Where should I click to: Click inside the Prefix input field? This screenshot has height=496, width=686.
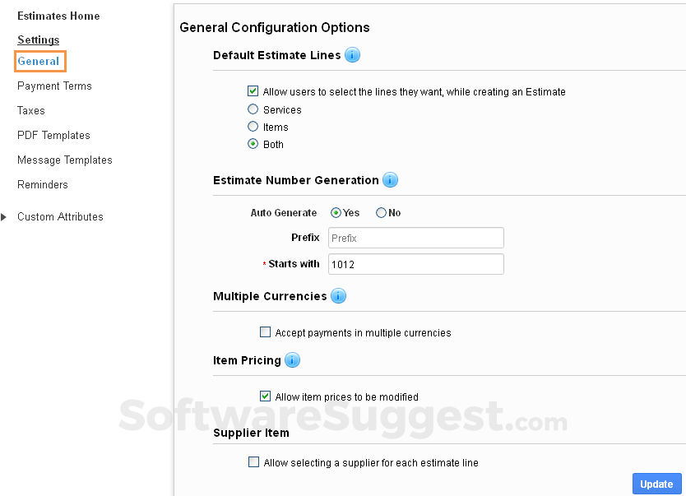click(x=415, y=238)
